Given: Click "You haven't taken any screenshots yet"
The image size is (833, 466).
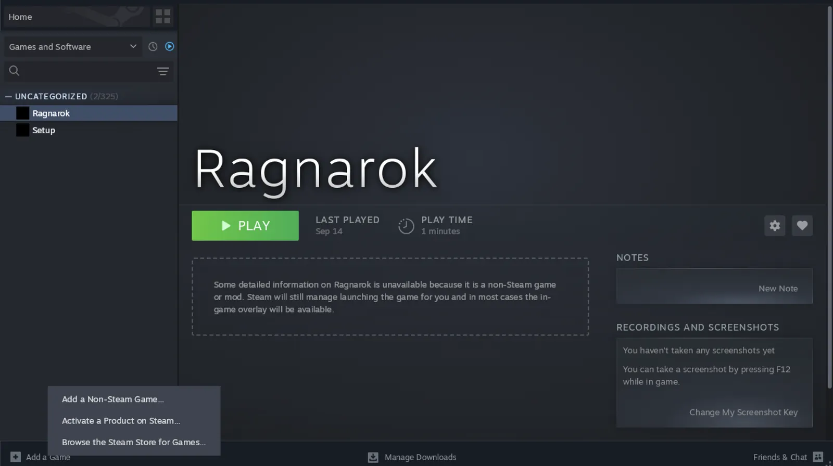Looking at the screenshot, I should click(x=699, y=350).
